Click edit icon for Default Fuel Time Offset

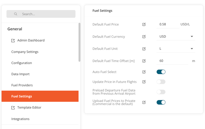point(144,61)
